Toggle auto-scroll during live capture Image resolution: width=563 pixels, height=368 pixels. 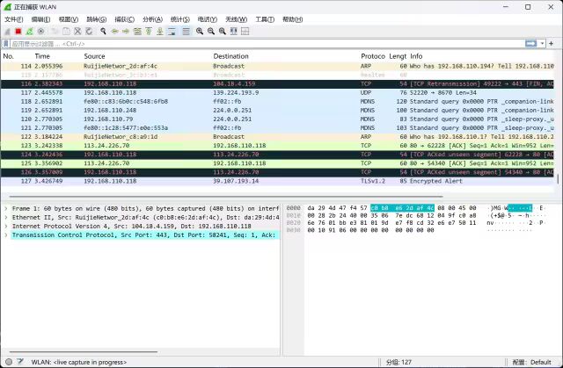click(x=172, y=32)
